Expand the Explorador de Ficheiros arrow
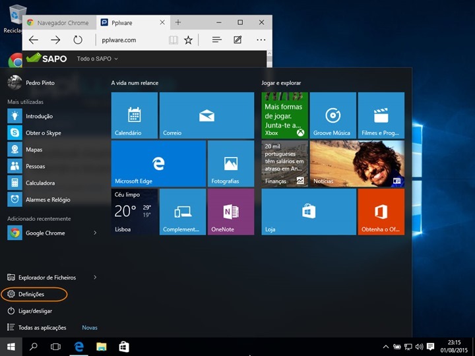Viewport: 475px width, 356px height. tap(95, 278)
